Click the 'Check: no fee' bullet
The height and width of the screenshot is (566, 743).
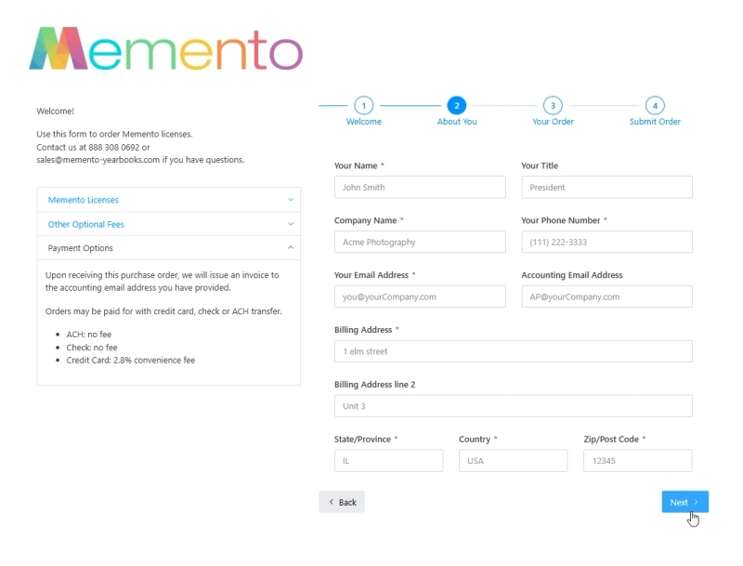coord(91,348)
